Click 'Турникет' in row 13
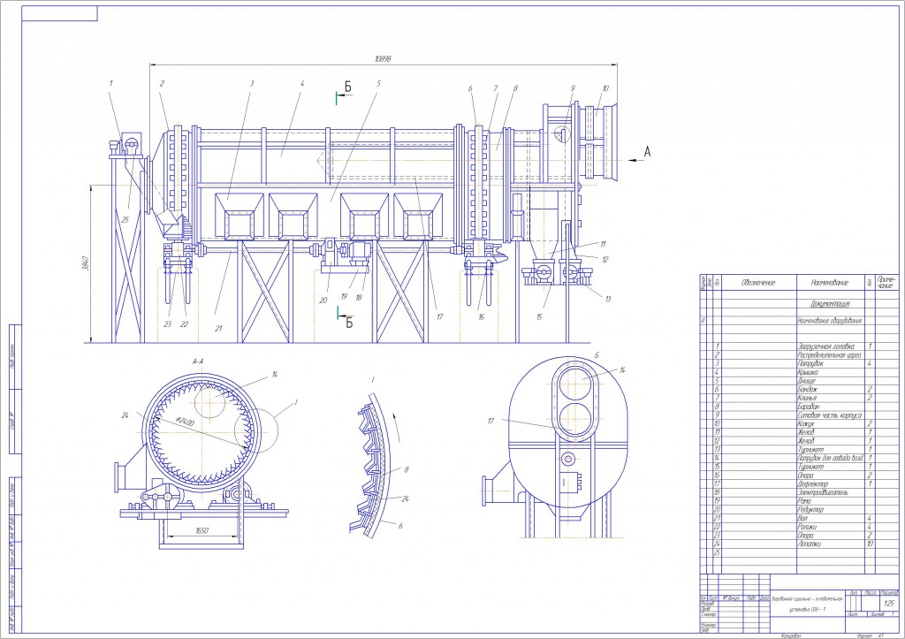905x639 pixels. click(810, 450)
